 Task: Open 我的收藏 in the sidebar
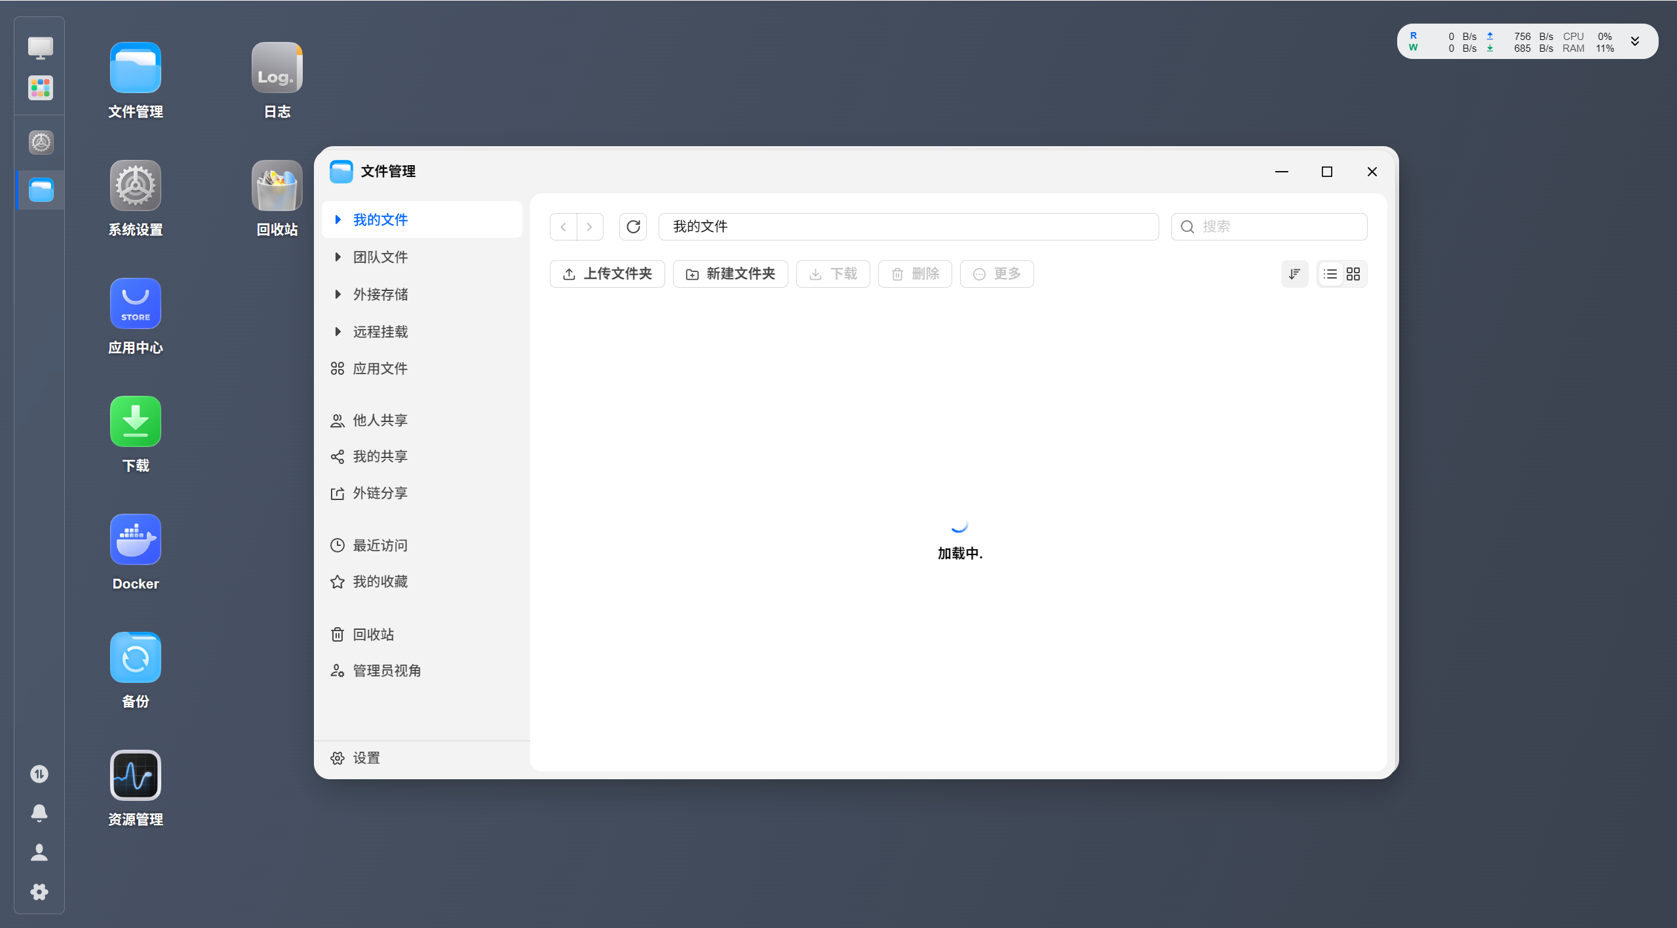422,581
